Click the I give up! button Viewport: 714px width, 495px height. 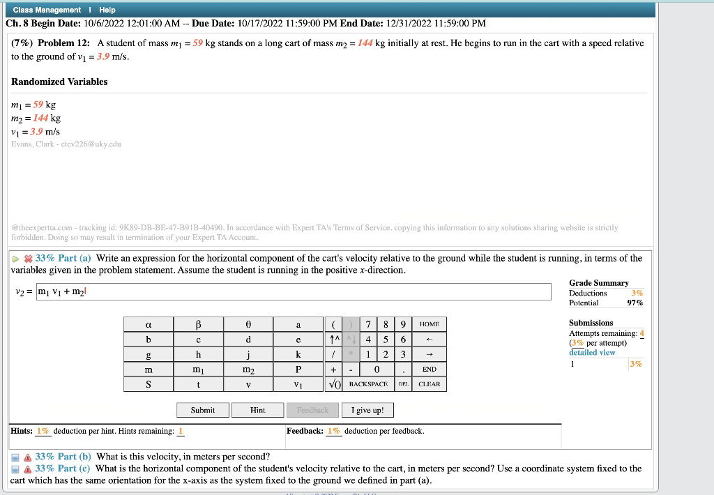(367, 410)
